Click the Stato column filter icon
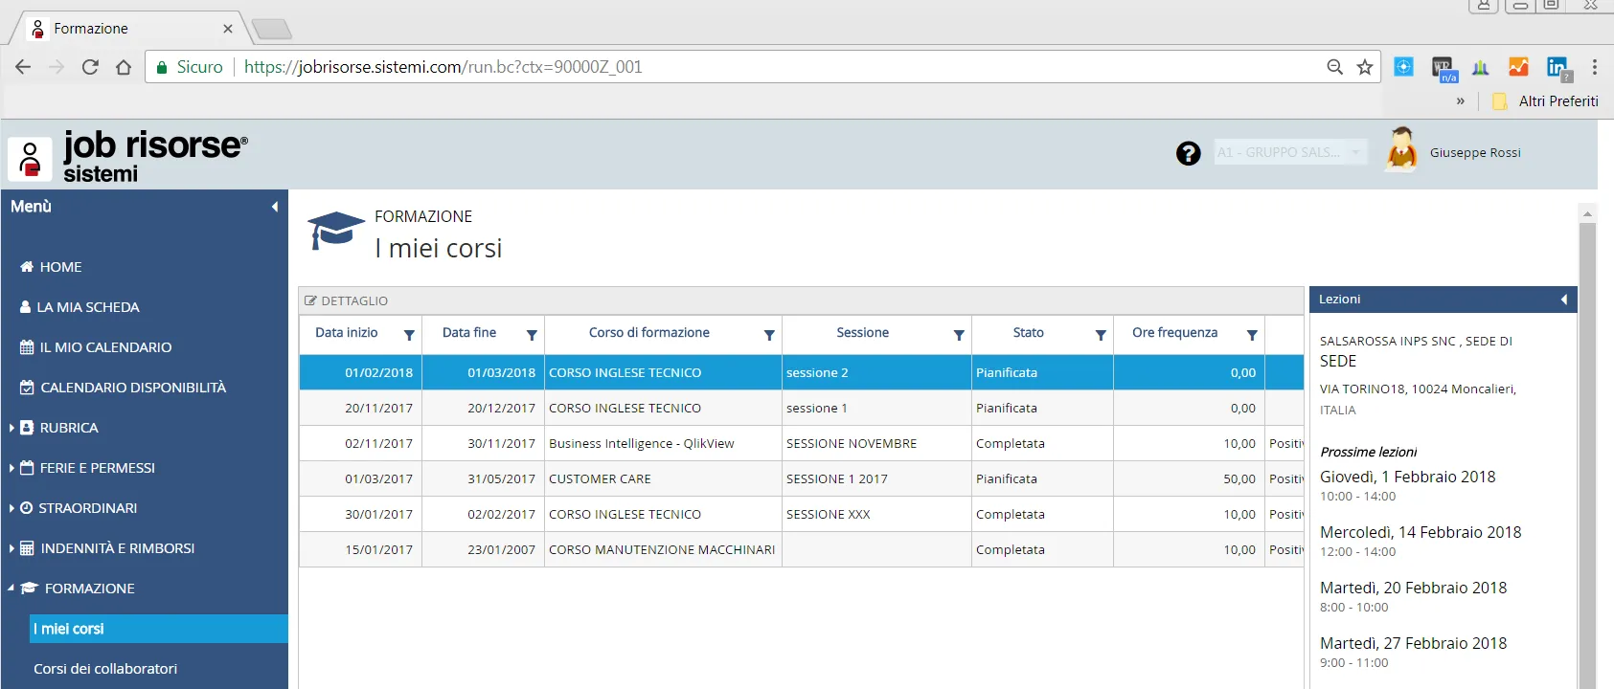 click(1101, 335)
